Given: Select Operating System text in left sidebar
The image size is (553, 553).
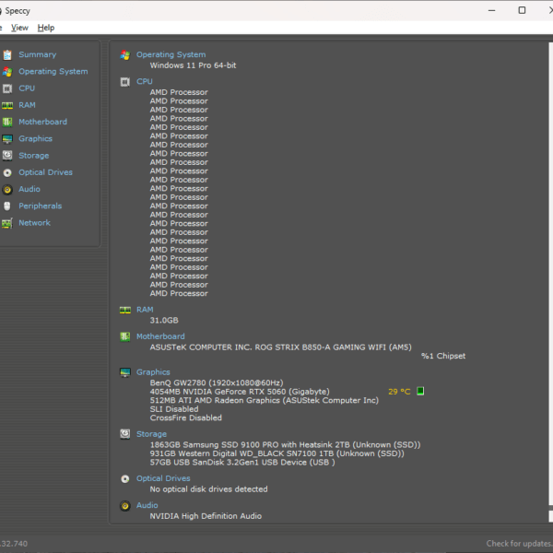Looking at the screenshot, I should point(53,72).
